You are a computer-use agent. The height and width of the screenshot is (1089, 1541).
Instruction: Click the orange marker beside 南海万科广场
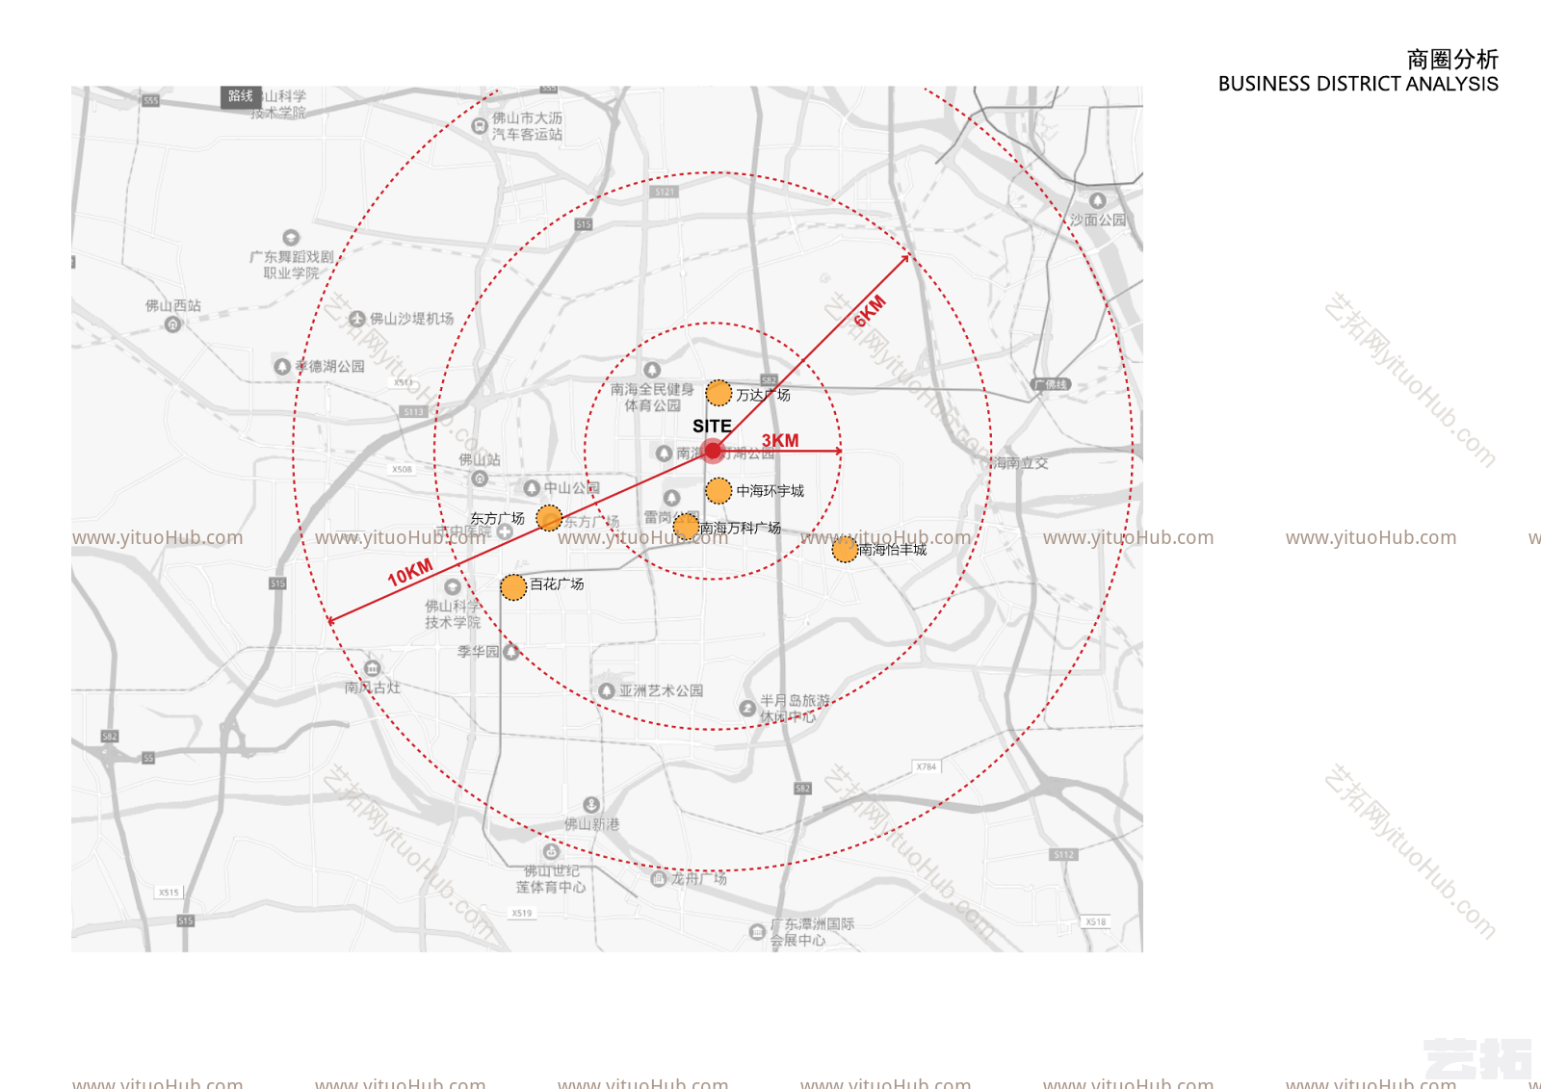coord(686,526)
